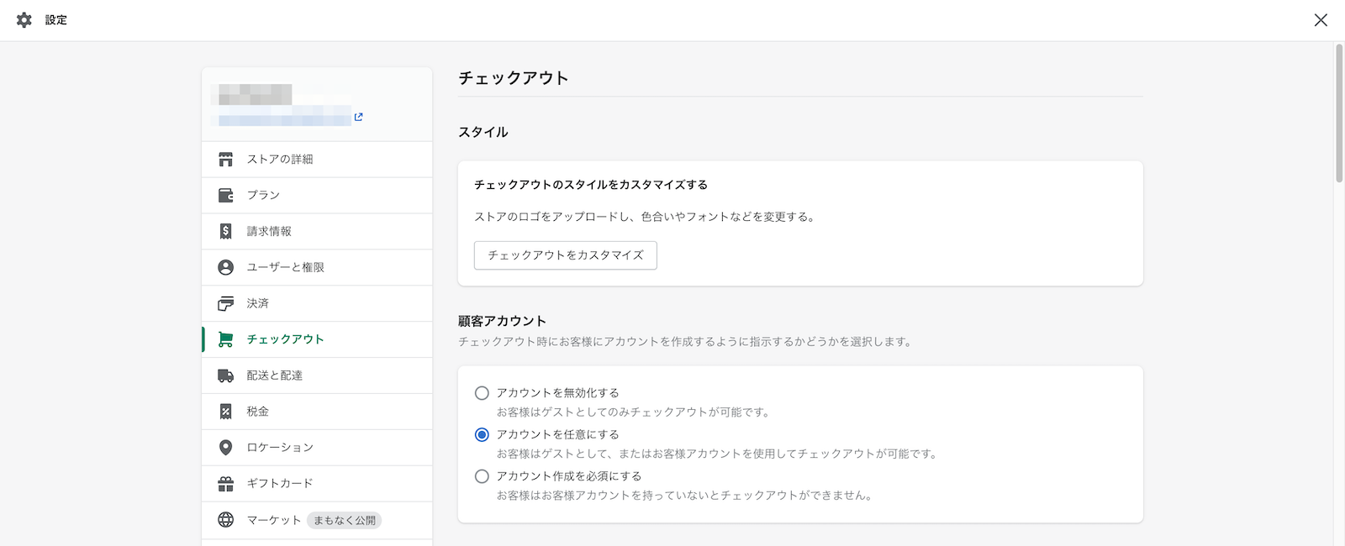Screen dimensions: 1345x546
Task: Click チェックアウトのスタイルをカスタマイズする card title
Action: [591, 185]
